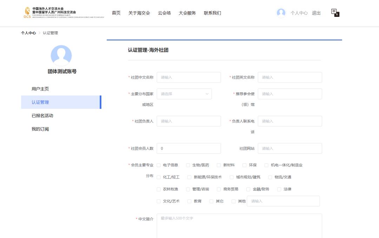Click the user avatar icon in header

281,13
